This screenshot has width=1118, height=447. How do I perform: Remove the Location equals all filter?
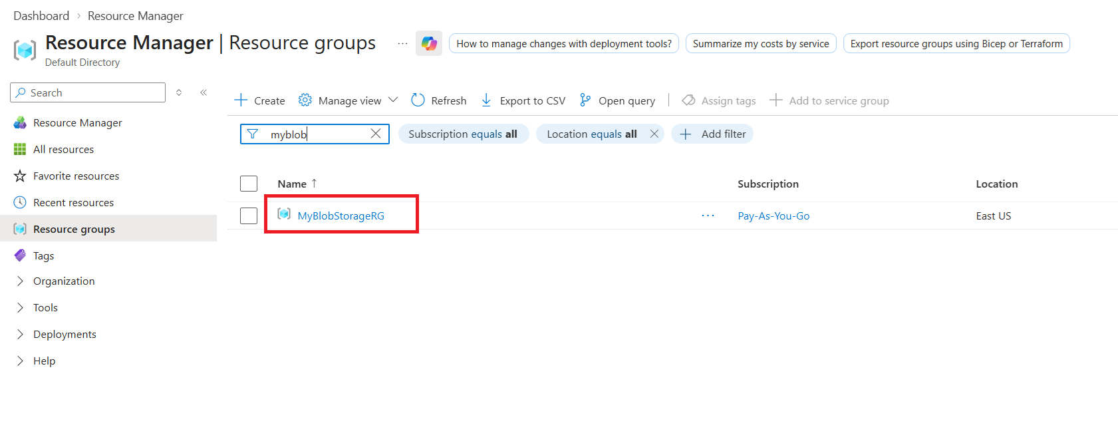(x=654, y=134)
